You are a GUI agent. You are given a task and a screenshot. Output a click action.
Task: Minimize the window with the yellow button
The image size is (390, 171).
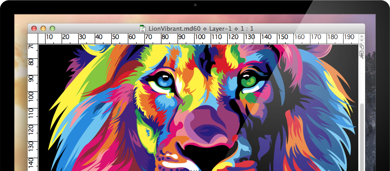43,28
